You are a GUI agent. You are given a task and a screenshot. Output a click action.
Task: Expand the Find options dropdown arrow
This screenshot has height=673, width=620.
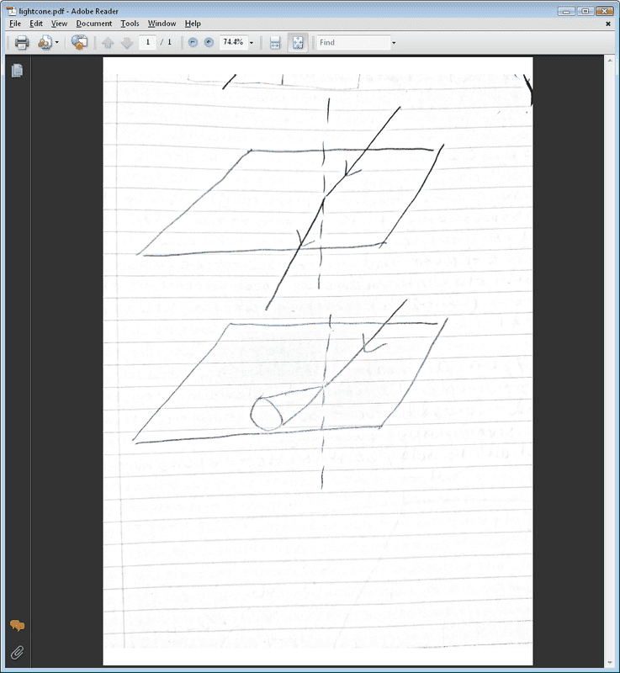[x=394, y=43]
